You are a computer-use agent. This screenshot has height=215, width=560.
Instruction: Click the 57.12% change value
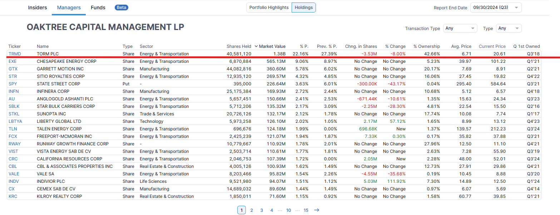point(398,121)
